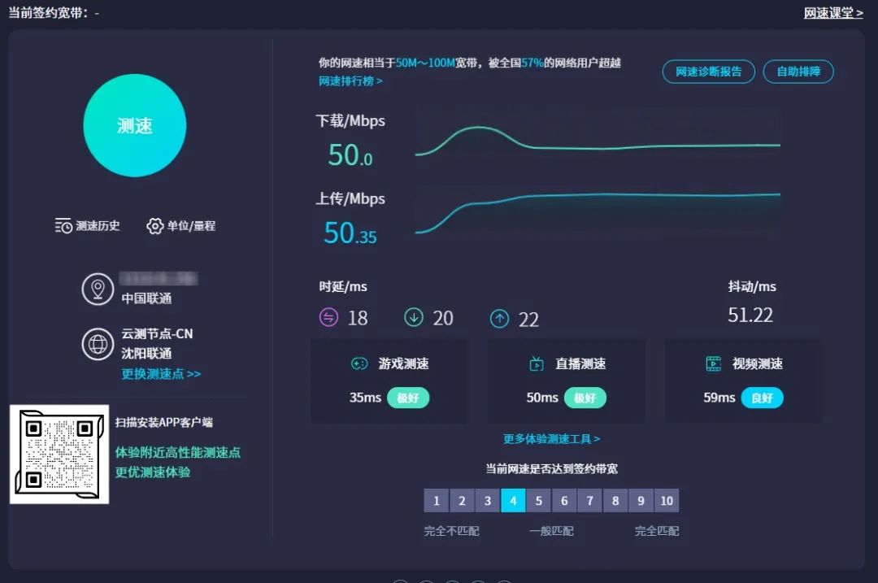Click the 自助排障 troubleshooting button
Screen dimensions: 878x583
[798, 72]
